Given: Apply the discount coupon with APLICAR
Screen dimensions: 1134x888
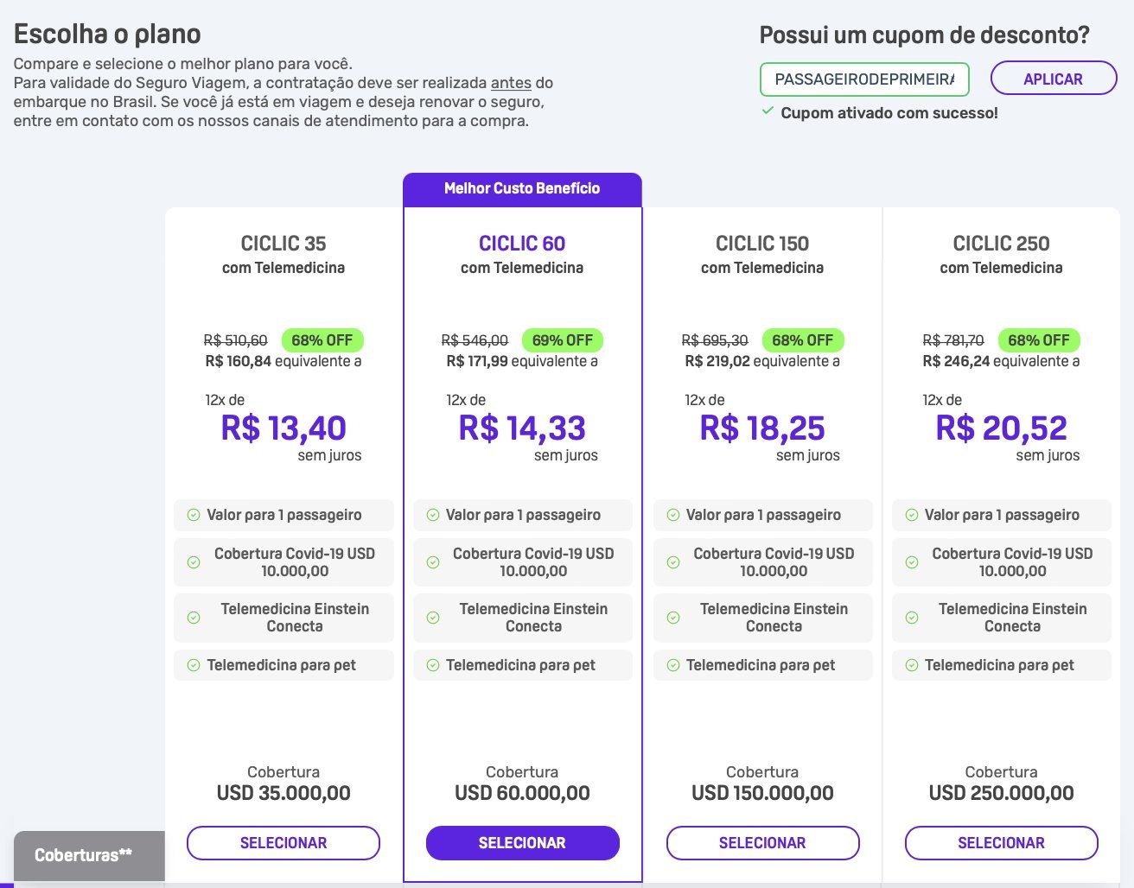Looking at the screenshot, I should [x=1054, y=79].
